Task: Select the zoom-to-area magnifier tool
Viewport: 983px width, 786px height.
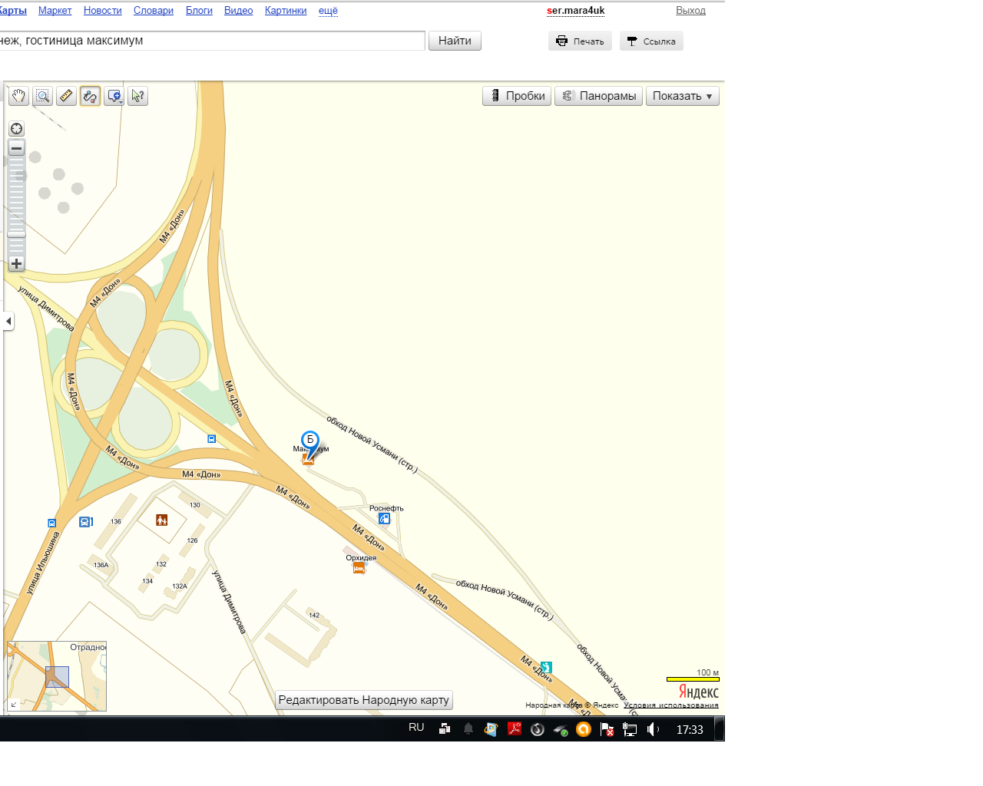Action: (43, 96)
